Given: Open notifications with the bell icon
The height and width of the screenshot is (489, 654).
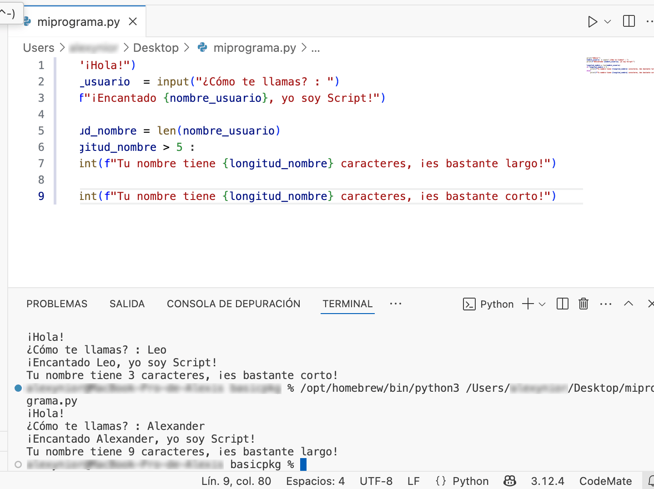Looking at the screenshot, I should pos(651,481).
